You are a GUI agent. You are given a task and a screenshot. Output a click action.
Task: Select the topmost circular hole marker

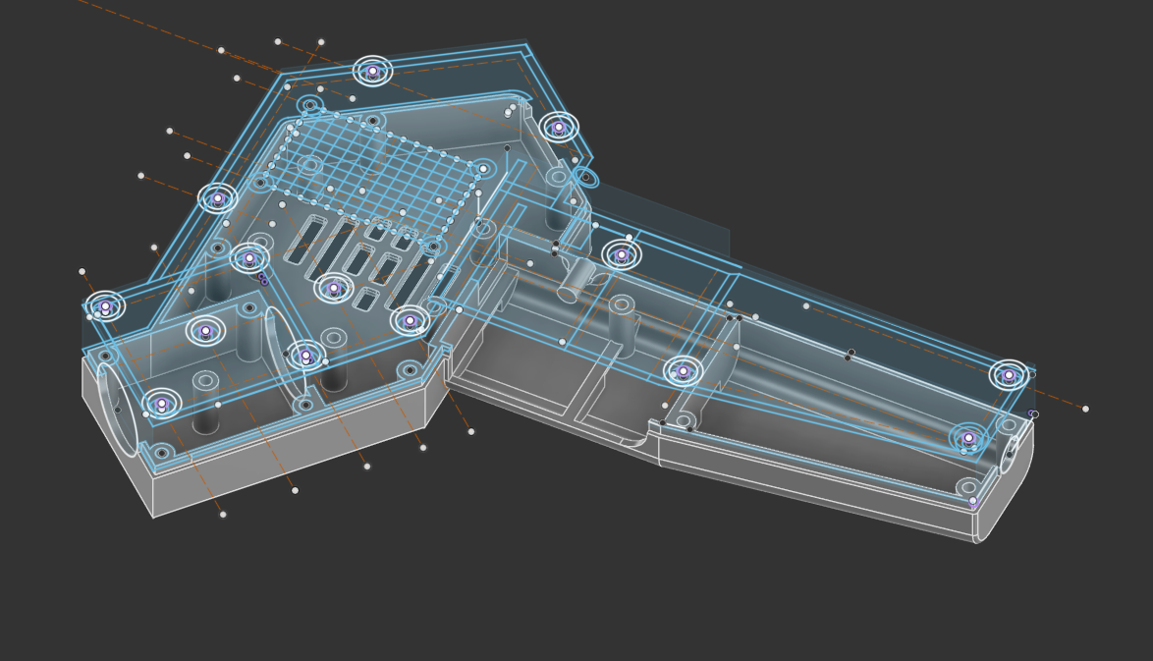pyautogui.click(x=372, y=71)
